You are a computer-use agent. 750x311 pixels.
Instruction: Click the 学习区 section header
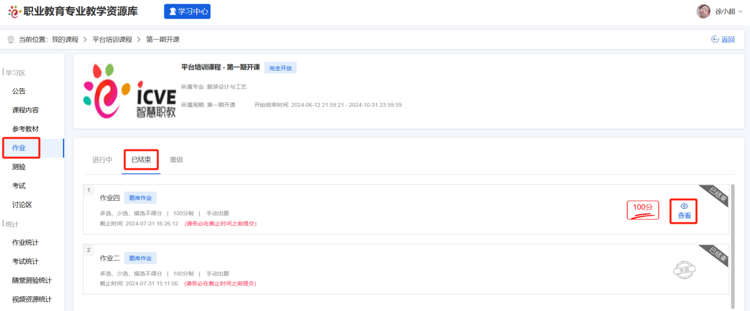(15, 73)
